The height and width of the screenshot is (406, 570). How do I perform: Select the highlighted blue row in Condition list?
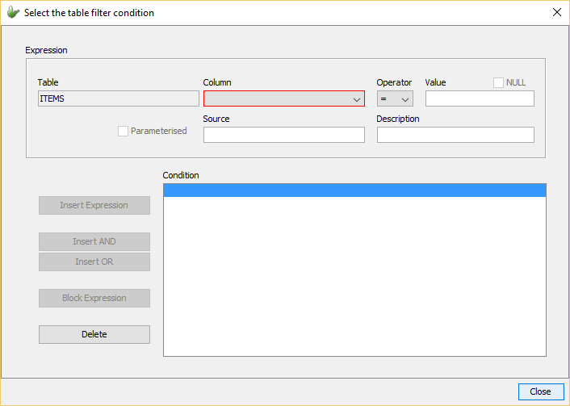pyautogui.click(x=354, y=190)
